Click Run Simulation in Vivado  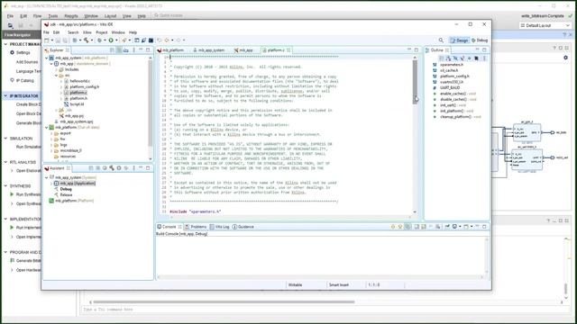(x=29, y=147)
